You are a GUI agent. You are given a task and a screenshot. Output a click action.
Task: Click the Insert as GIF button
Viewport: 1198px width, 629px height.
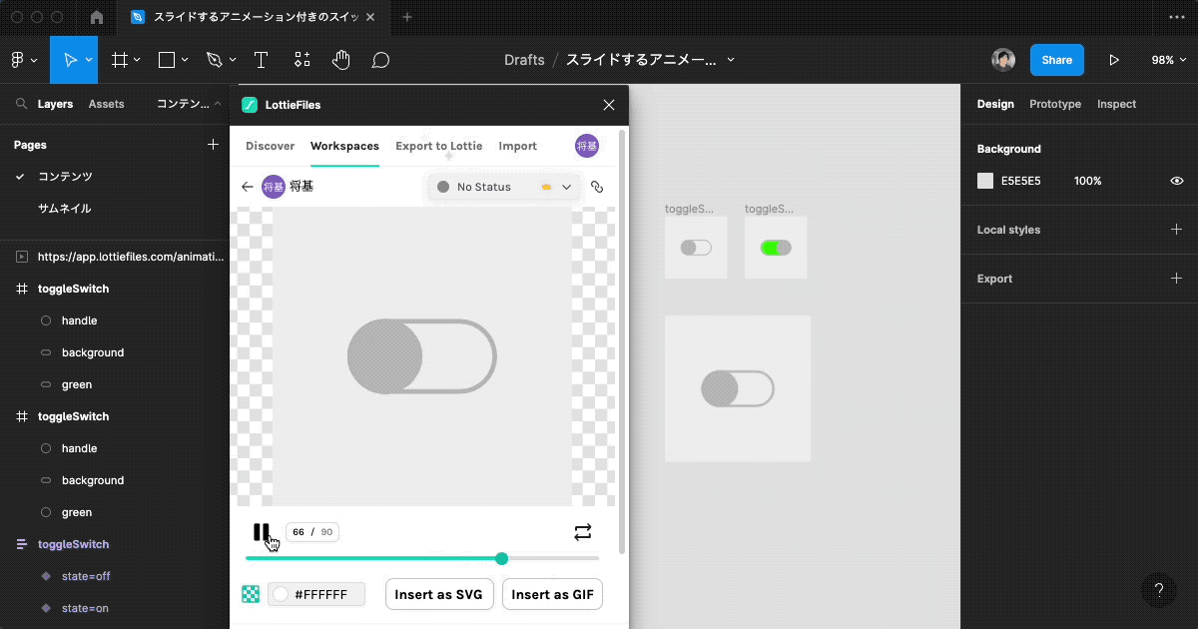click(x=552, y=594)
